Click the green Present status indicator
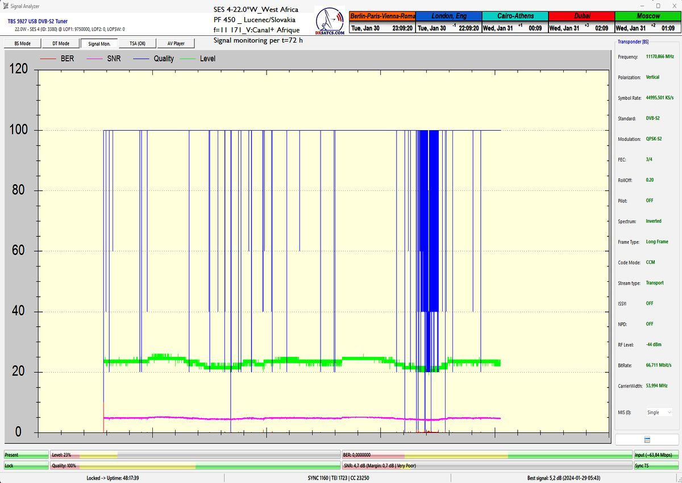 26,455
